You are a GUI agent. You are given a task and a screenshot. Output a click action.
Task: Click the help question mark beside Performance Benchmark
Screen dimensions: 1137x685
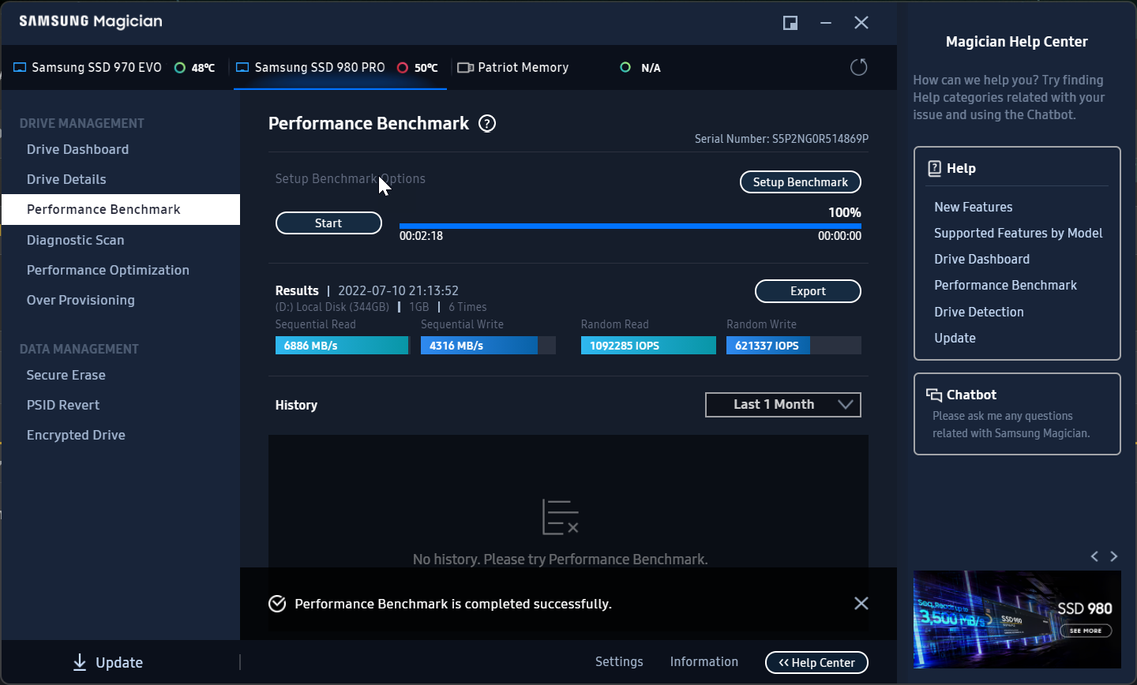[x=487, y=124]
